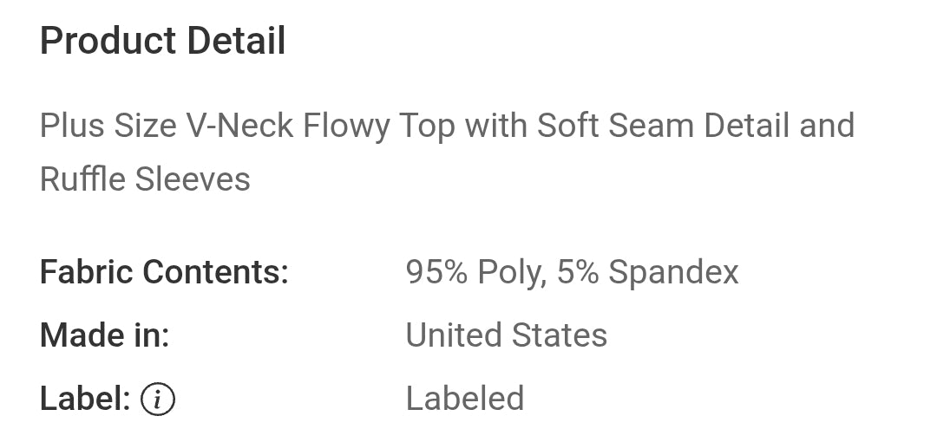The width and height of the screenshot is (937, 442).
Task: Click the words "Plus Size" in description
Action: coord(108,127)
